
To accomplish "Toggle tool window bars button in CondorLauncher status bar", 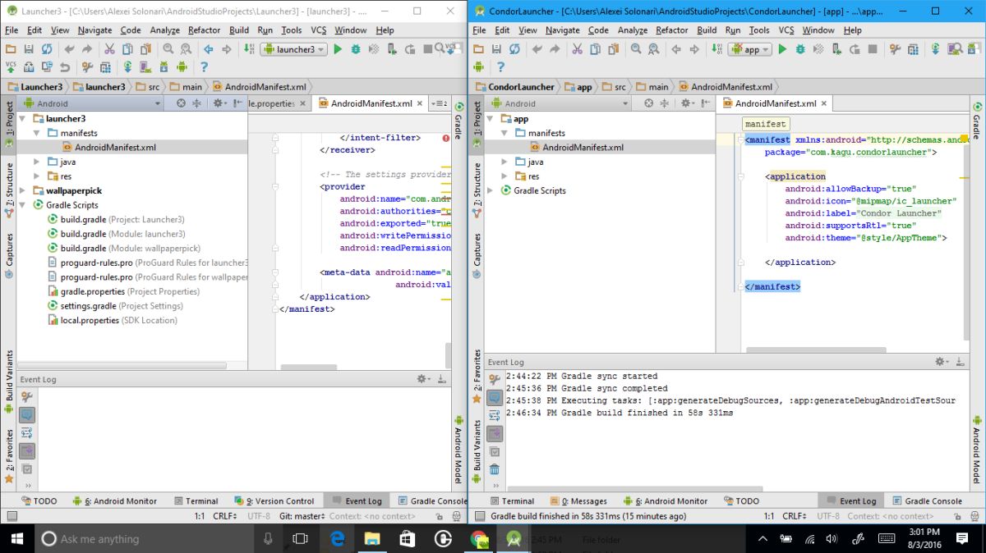I will (x=478, y=516).
